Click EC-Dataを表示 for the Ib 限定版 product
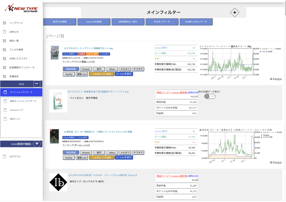 pos(124,157)
